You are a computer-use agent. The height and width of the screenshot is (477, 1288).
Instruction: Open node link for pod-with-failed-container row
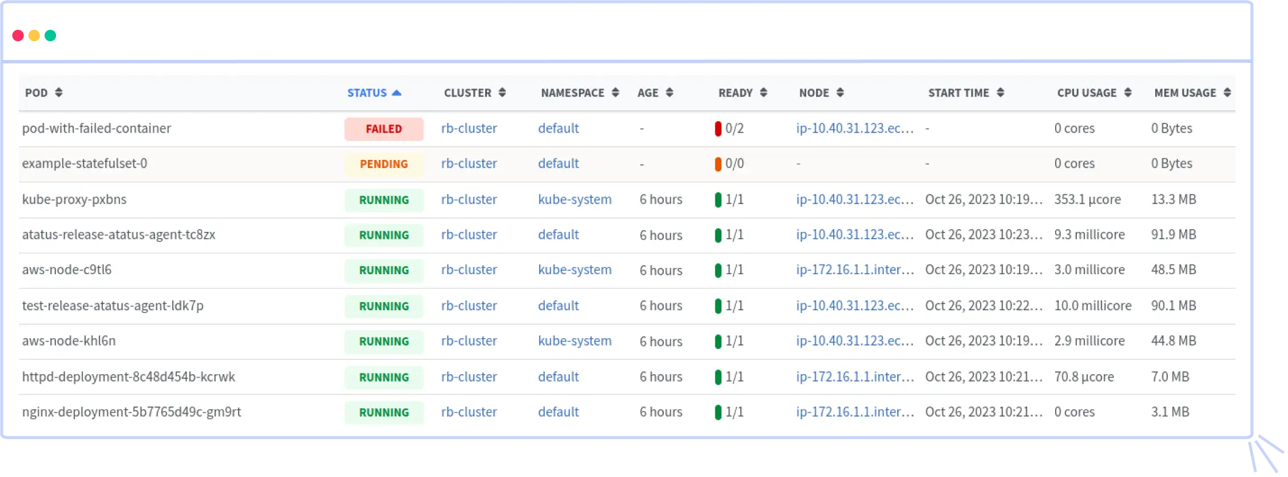click(855, 129)
